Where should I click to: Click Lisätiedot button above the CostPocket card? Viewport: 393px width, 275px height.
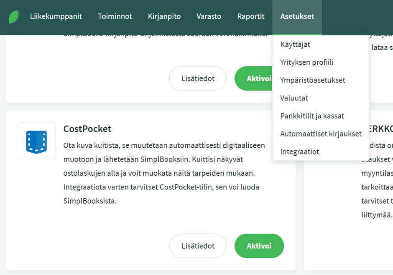[198, 78]
